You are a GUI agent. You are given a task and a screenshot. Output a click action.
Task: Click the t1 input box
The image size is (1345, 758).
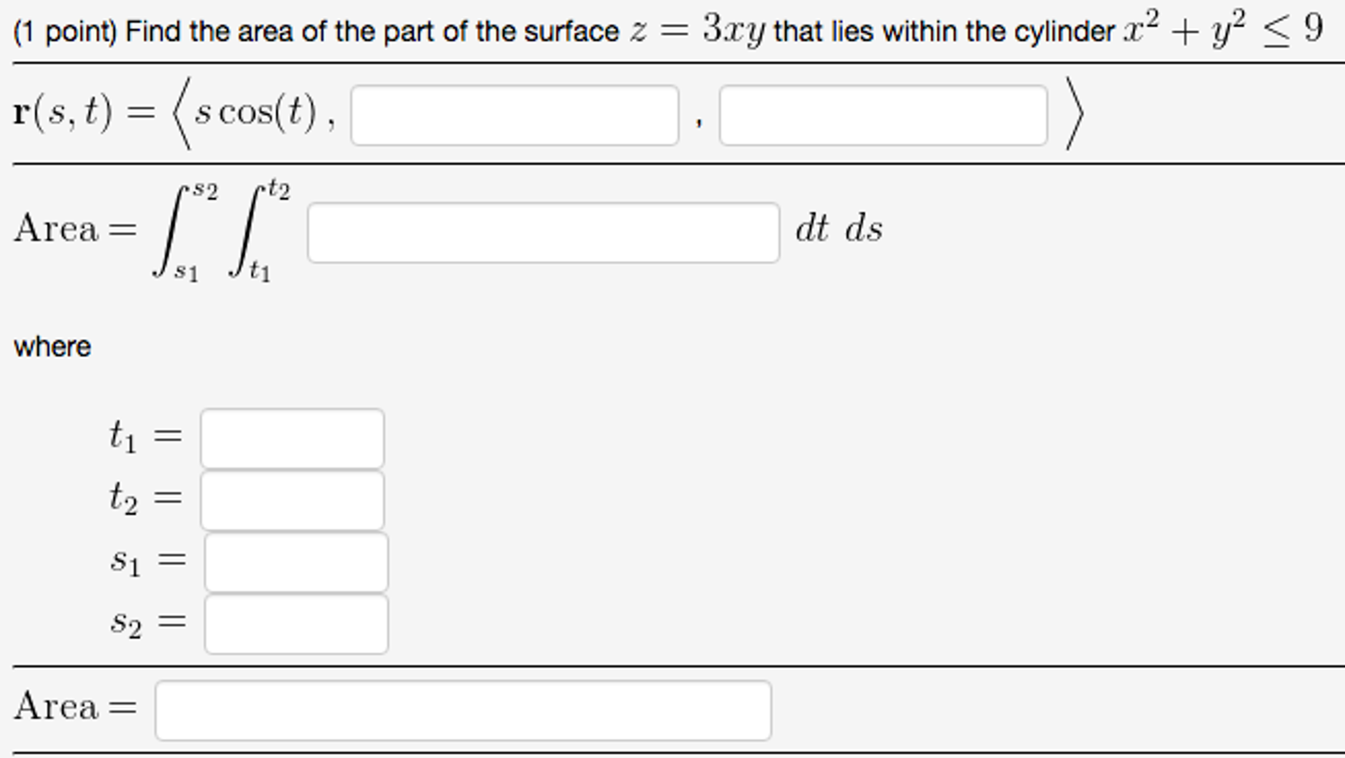tap(294, 437)
